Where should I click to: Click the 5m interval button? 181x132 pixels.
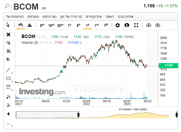click(x=42, y=25)
